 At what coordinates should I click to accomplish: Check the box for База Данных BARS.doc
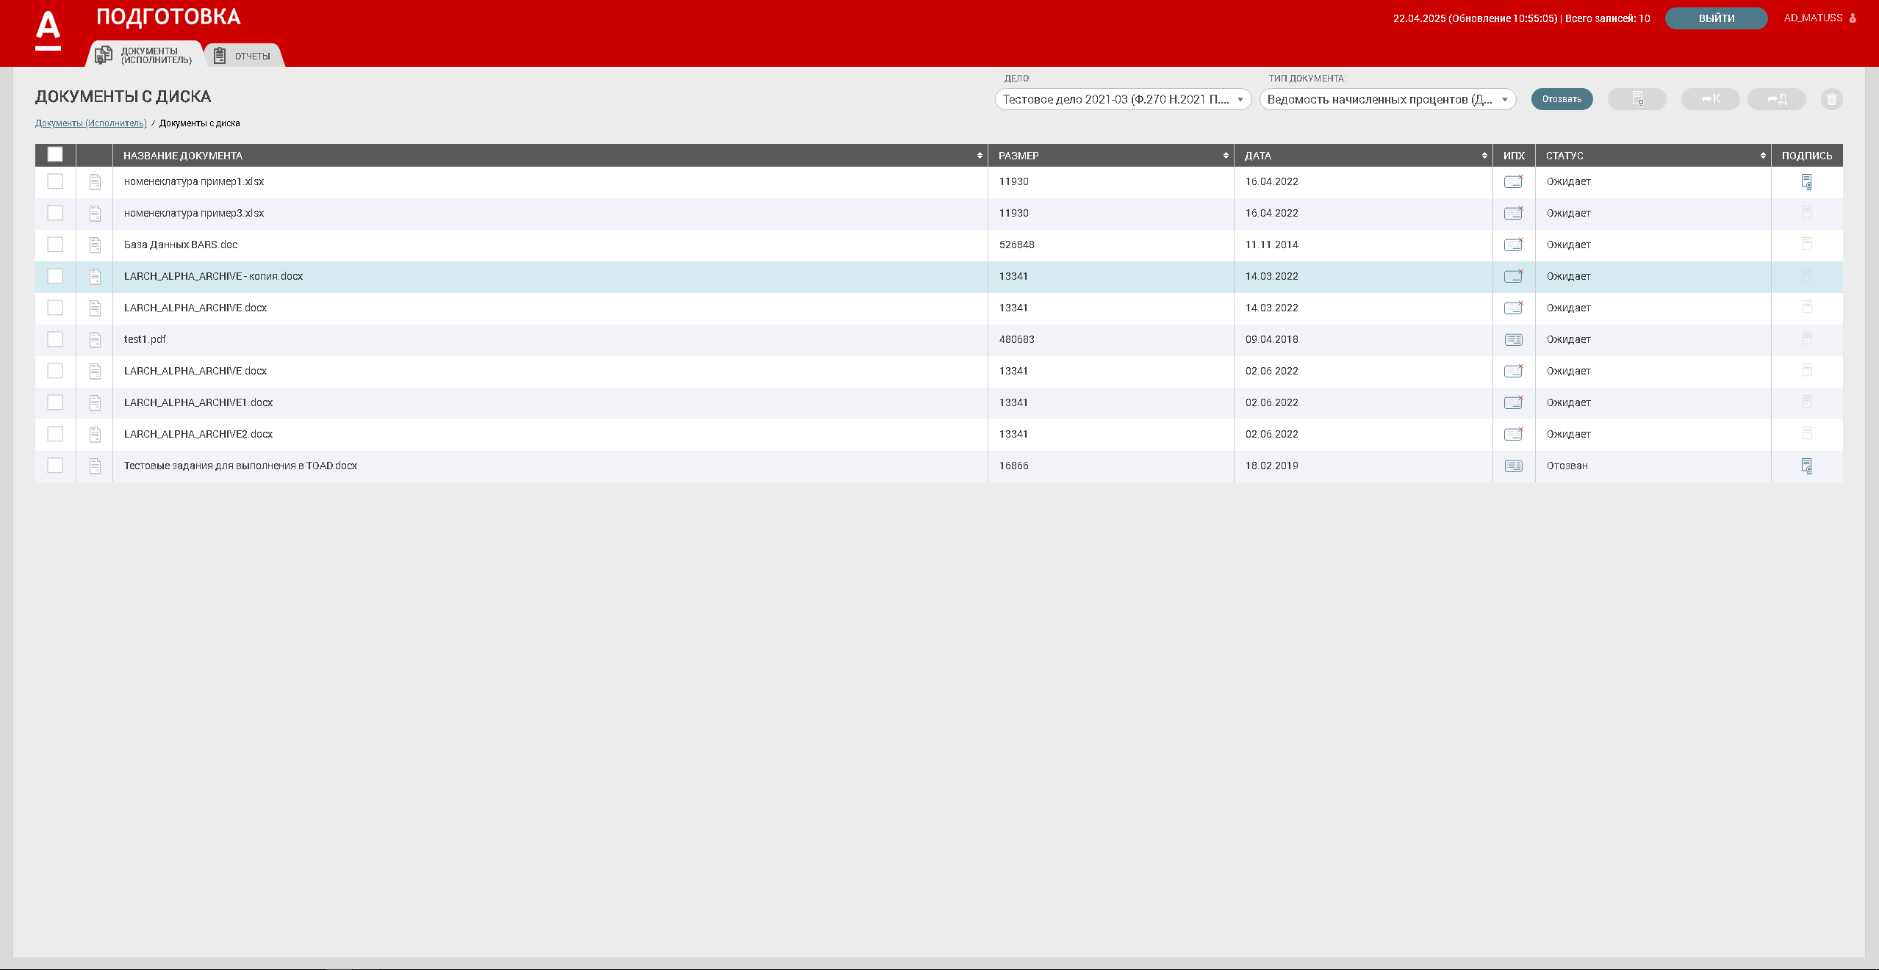pyautogui.click(x=55, y=245)
